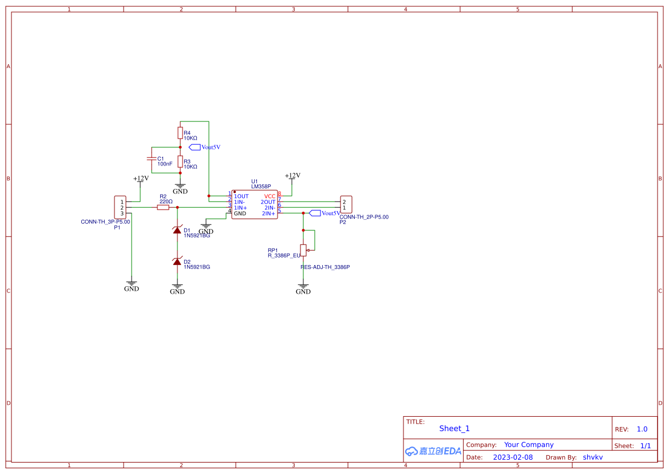
Task: Select the +12V flag above VCC pin
Action: tap(292, 176)
